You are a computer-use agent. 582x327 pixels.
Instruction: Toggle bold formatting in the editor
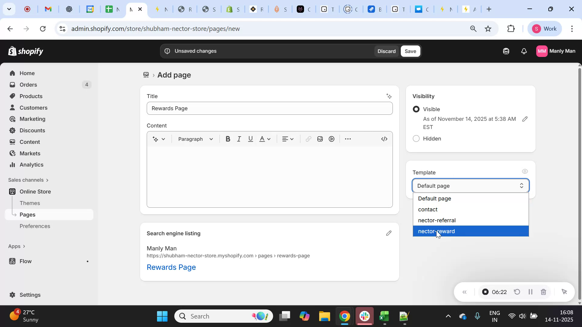[x=228, y=139]
